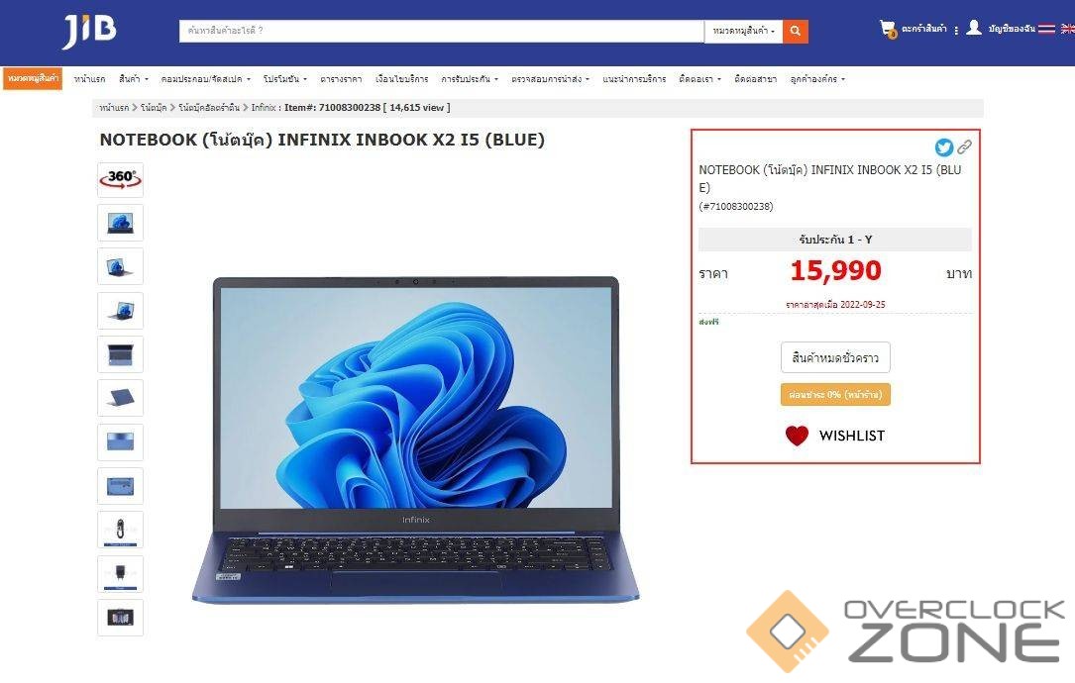Expand the category dropdown beside search box
1075x683 pixels.
(743, 31)
